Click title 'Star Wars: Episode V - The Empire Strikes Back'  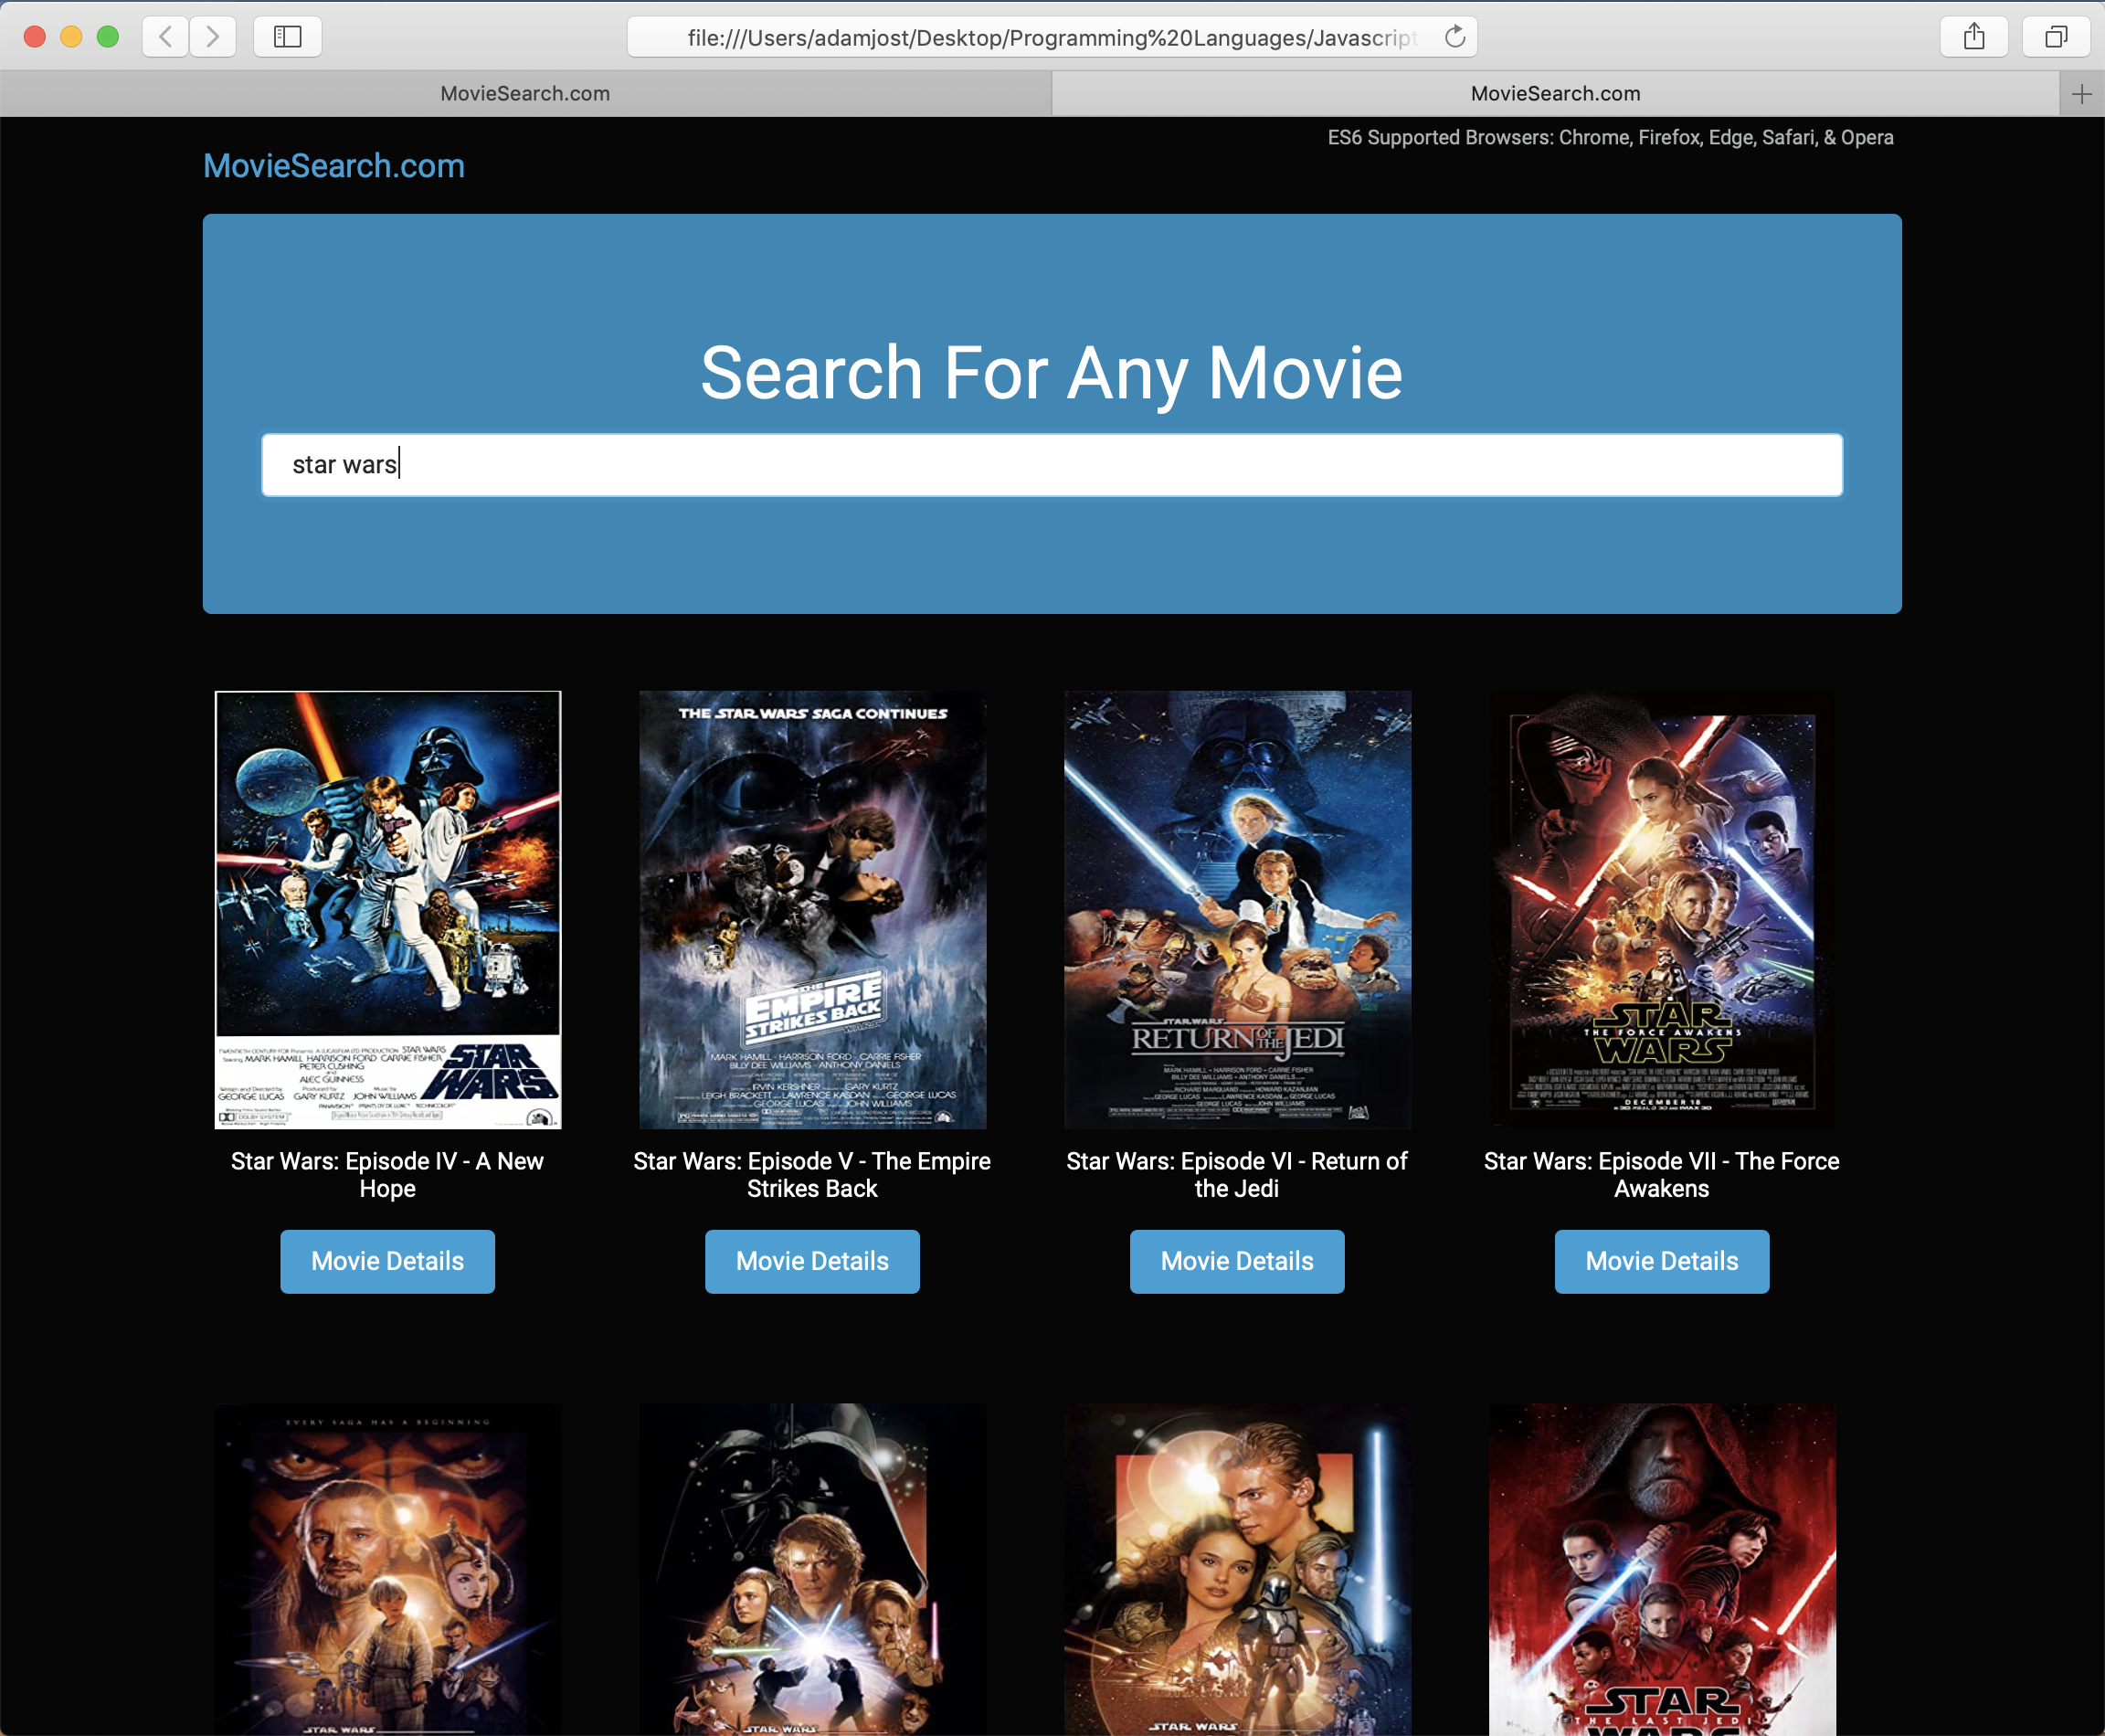click(812, 1175)
